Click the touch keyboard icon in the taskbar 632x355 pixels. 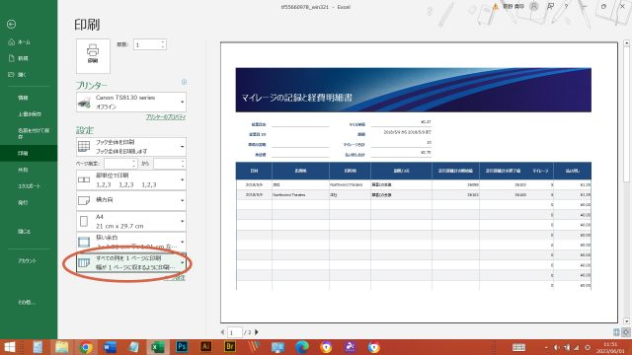(518, 347)
